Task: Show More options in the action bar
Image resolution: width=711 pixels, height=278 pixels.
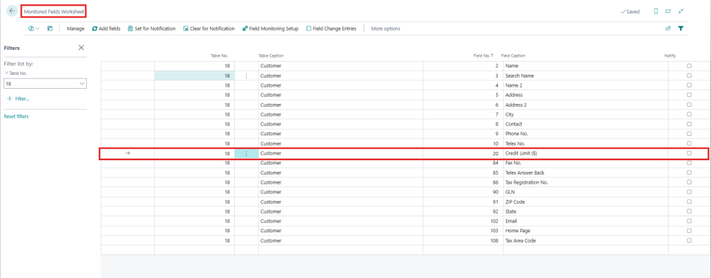Action: (386, 28)
